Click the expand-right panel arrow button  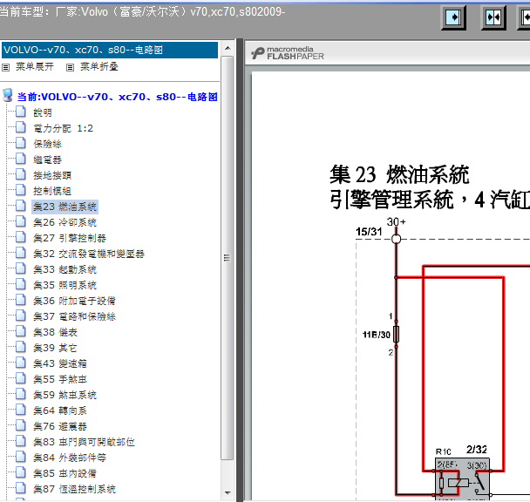click(x=453, y=17)
